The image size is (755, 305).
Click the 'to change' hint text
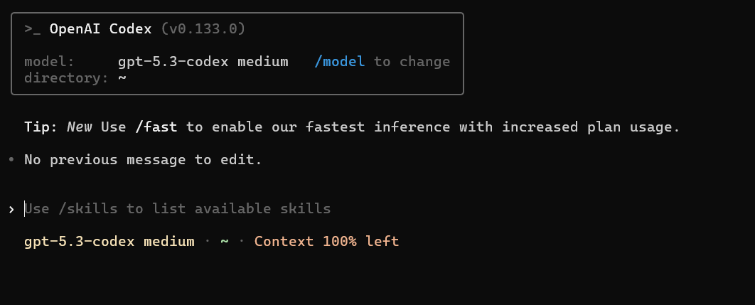tap(412, 62)
